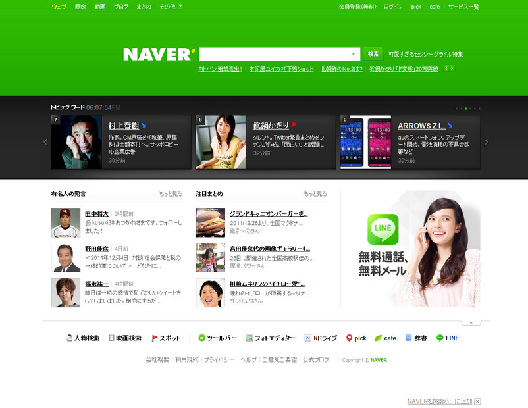Screen dimensions: 528x408
Task: Select the 動画 search tab
Action: pos(99,7)
